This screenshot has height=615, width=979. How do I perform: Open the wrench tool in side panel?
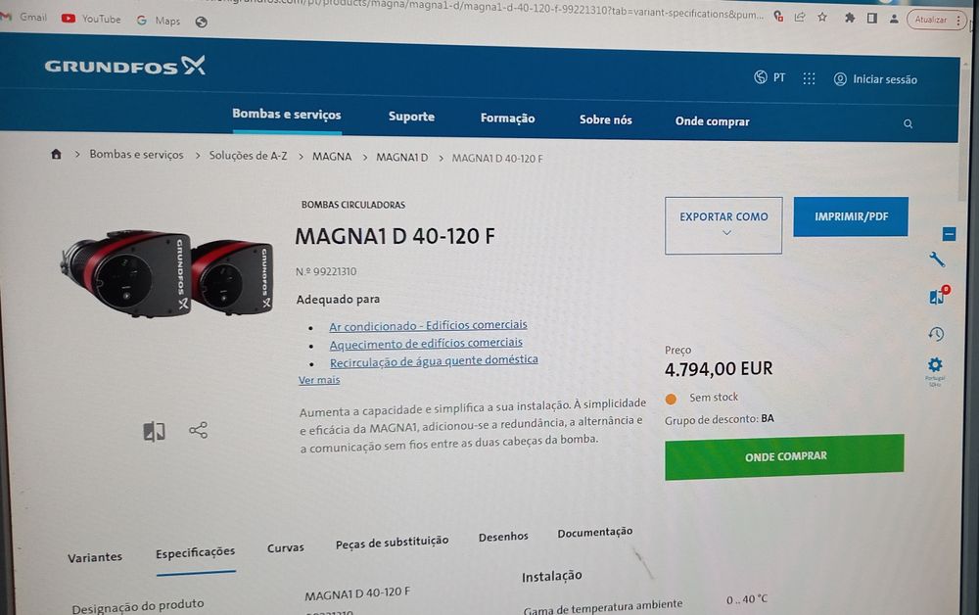tap(937, 260)
